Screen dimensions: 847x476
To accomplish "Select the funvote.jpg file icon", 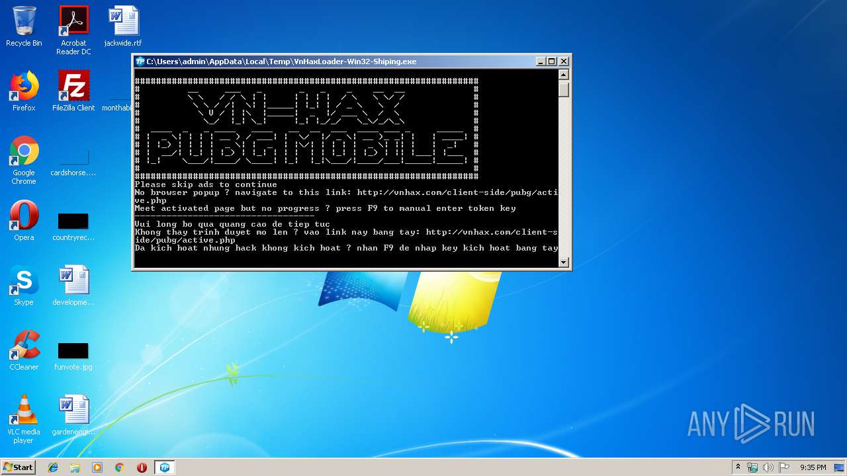I will click(x=73, y=357).
